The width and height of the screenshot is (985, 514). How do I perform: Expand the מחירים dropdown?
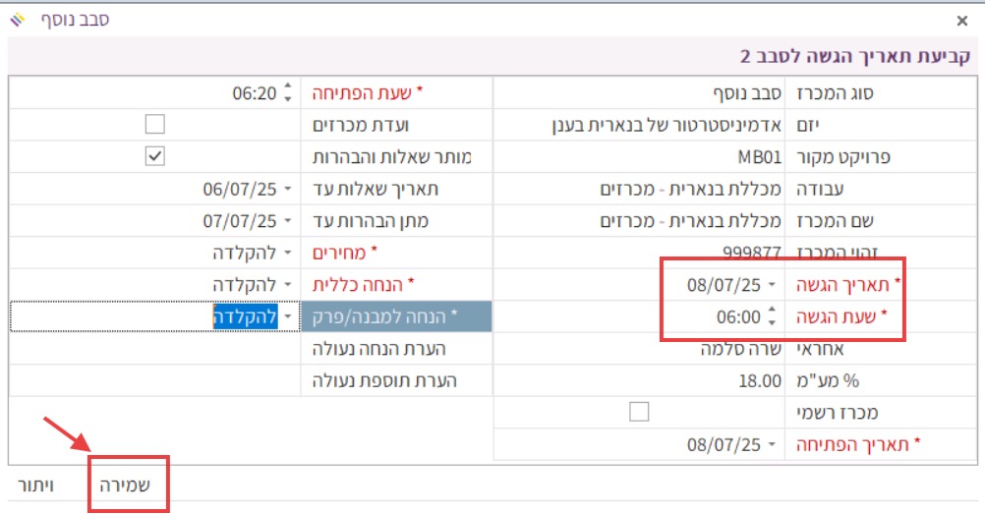coord(288,253)
